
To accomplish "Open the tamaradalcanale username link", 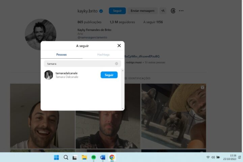I will click(x=66, y=73).
